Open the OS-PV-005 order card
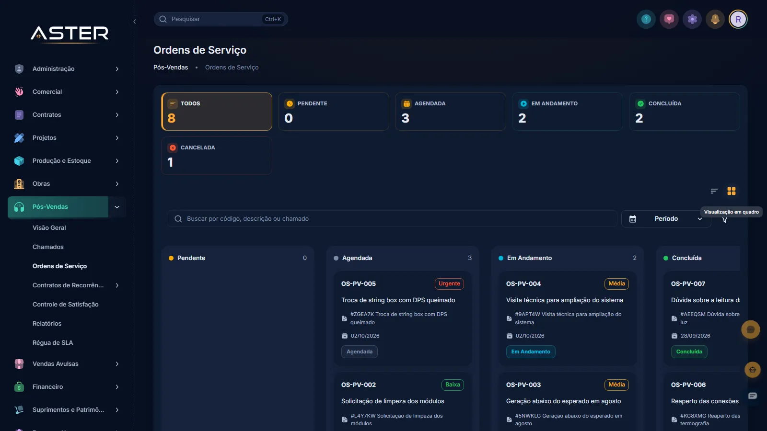Image resolution: width=767 pixels, height=431 pixels. (x=403, y=318)
